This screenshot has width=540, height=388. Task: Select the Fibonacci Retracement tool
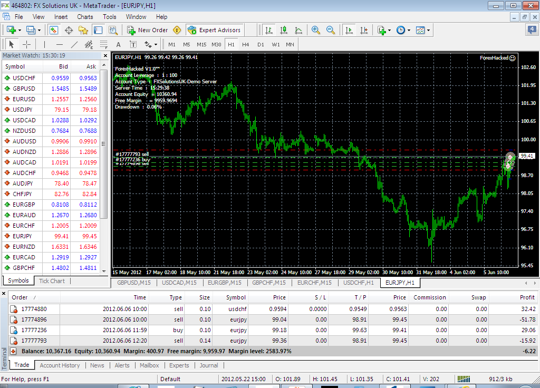[x=104, y=44]
